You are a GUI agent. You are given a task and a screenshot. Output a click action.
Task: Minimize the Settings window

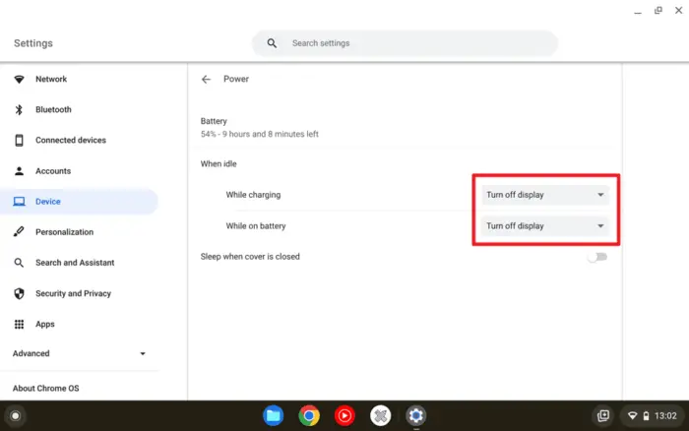coord(638,12)
